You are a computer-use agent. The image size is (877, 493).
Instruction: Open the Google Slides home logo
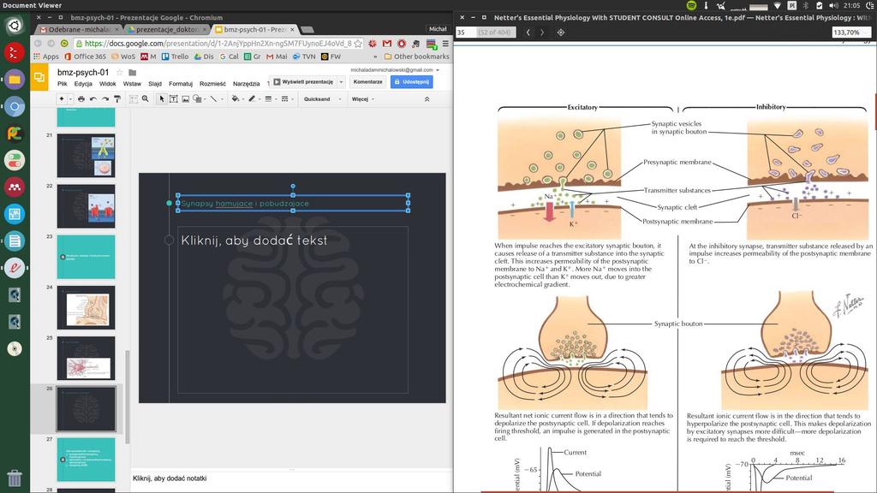tap(39, 77)
